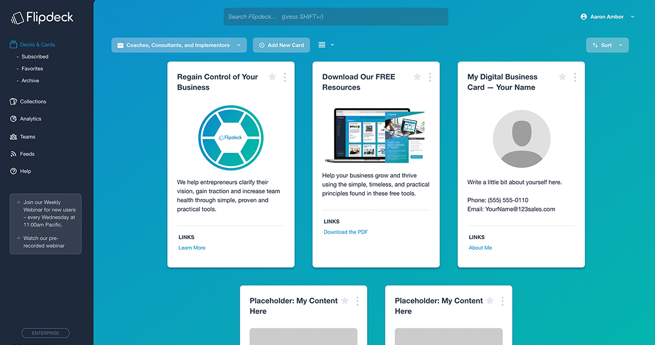The width and height of the screenshot is (655, 345).
Task: Click the briefcase icon on deck selector
Action: click(120, 45)
